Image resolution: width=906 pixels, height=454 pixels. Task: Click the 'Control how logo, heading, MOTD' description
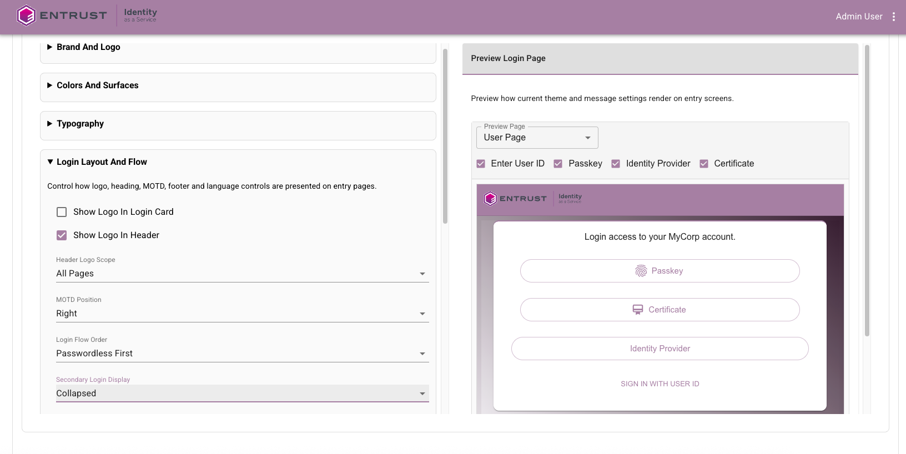coord(212,186)
